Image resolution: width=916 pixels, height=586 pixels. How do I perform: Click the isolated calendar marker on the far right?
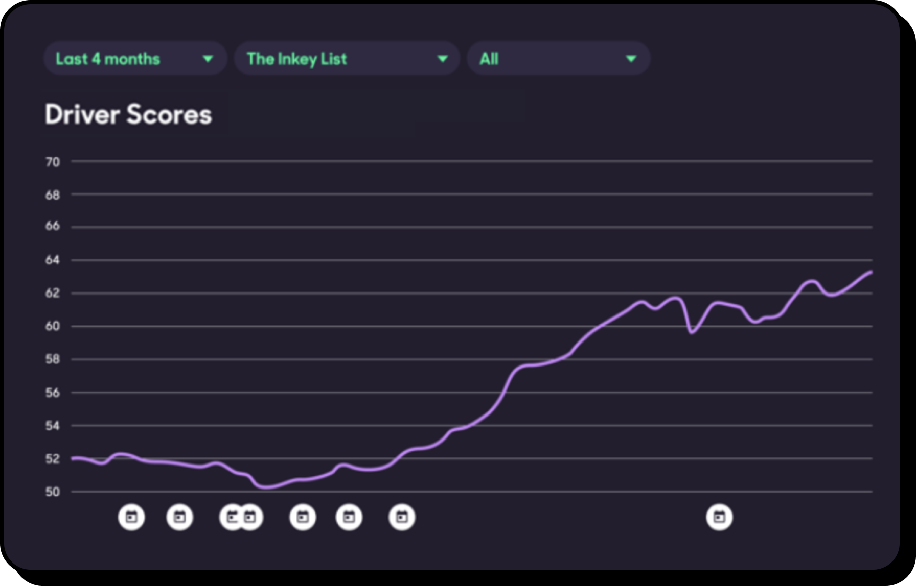pos(719,517)
